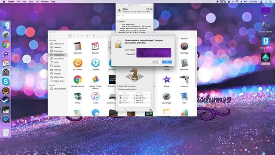Open the View menu

31,2
